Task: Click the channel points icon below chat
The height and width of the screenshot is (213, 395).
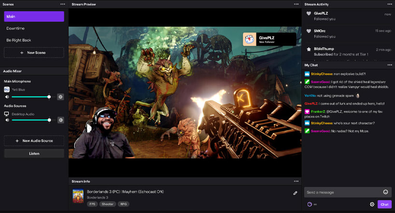Action: 310,204
